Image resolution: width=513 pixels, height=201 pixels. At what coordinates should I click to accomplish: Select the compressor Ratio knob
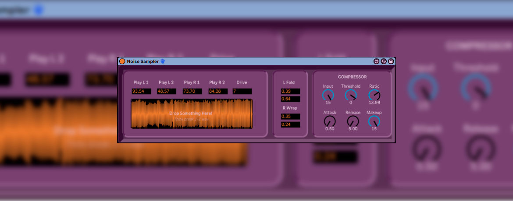[x=374, y=95]
